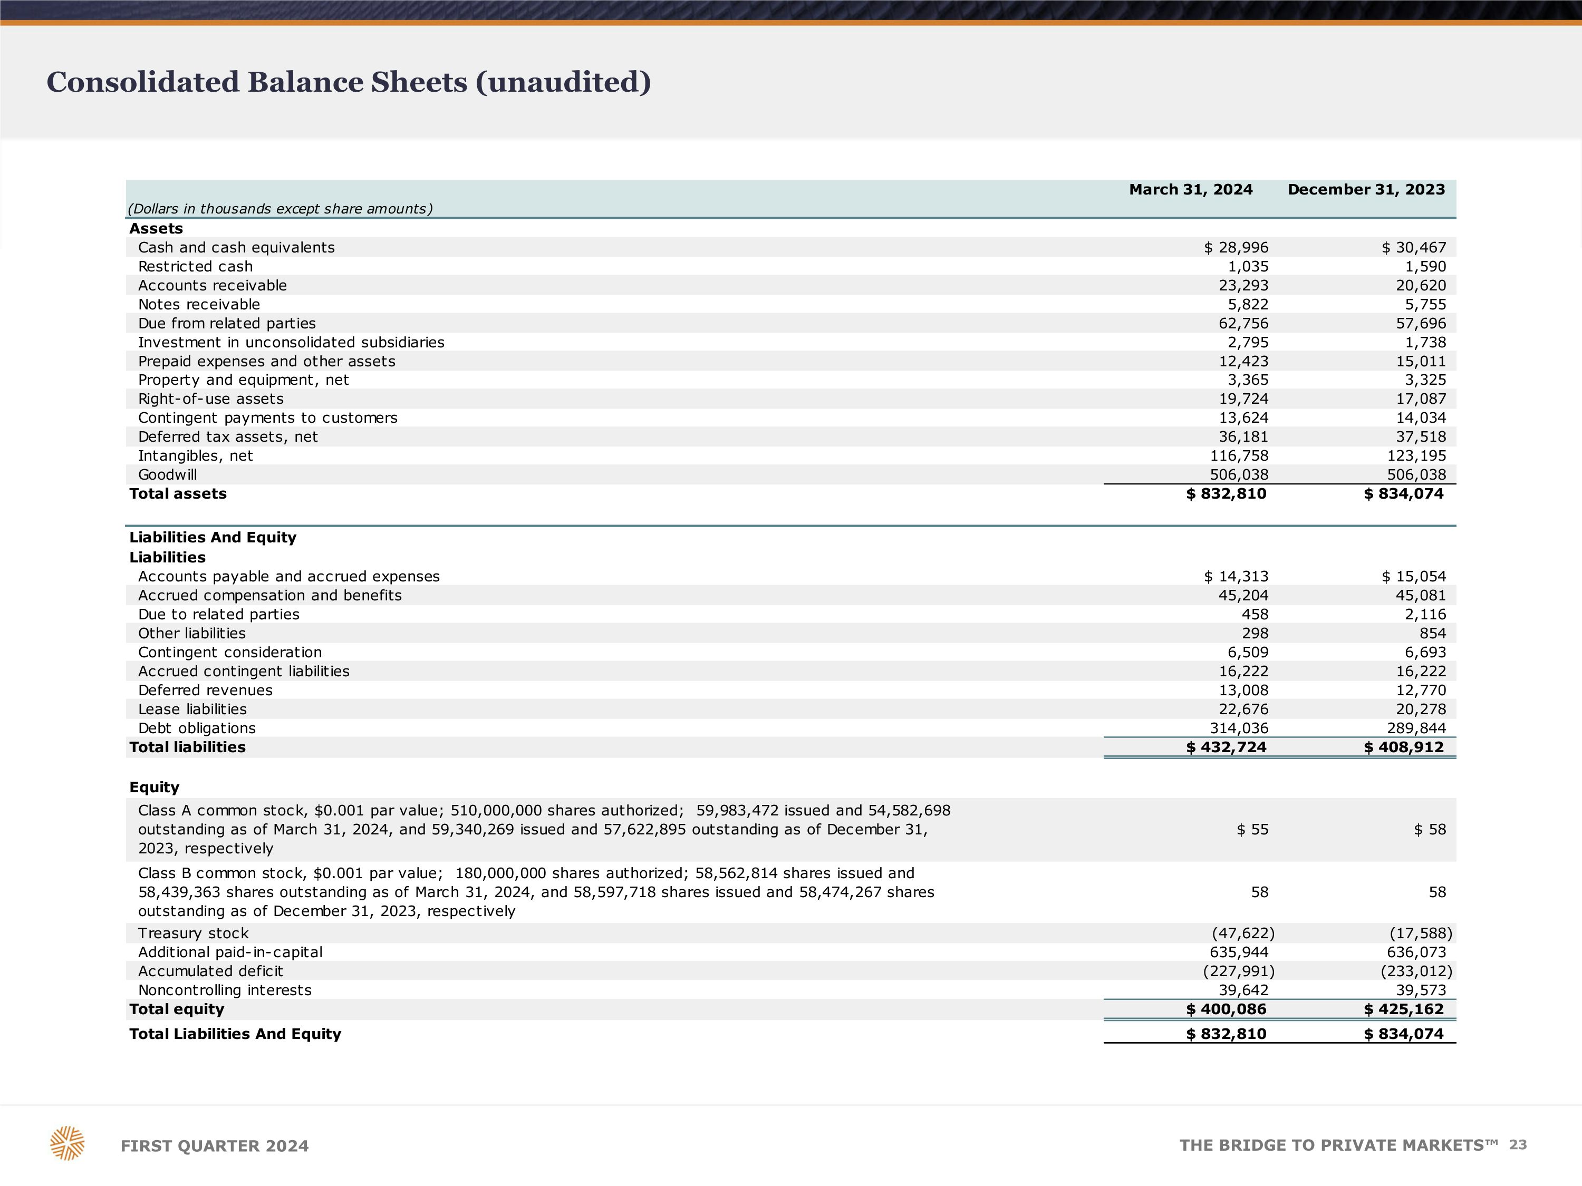Click the $ 432,724 total liabilities value

click(1226, 747)
